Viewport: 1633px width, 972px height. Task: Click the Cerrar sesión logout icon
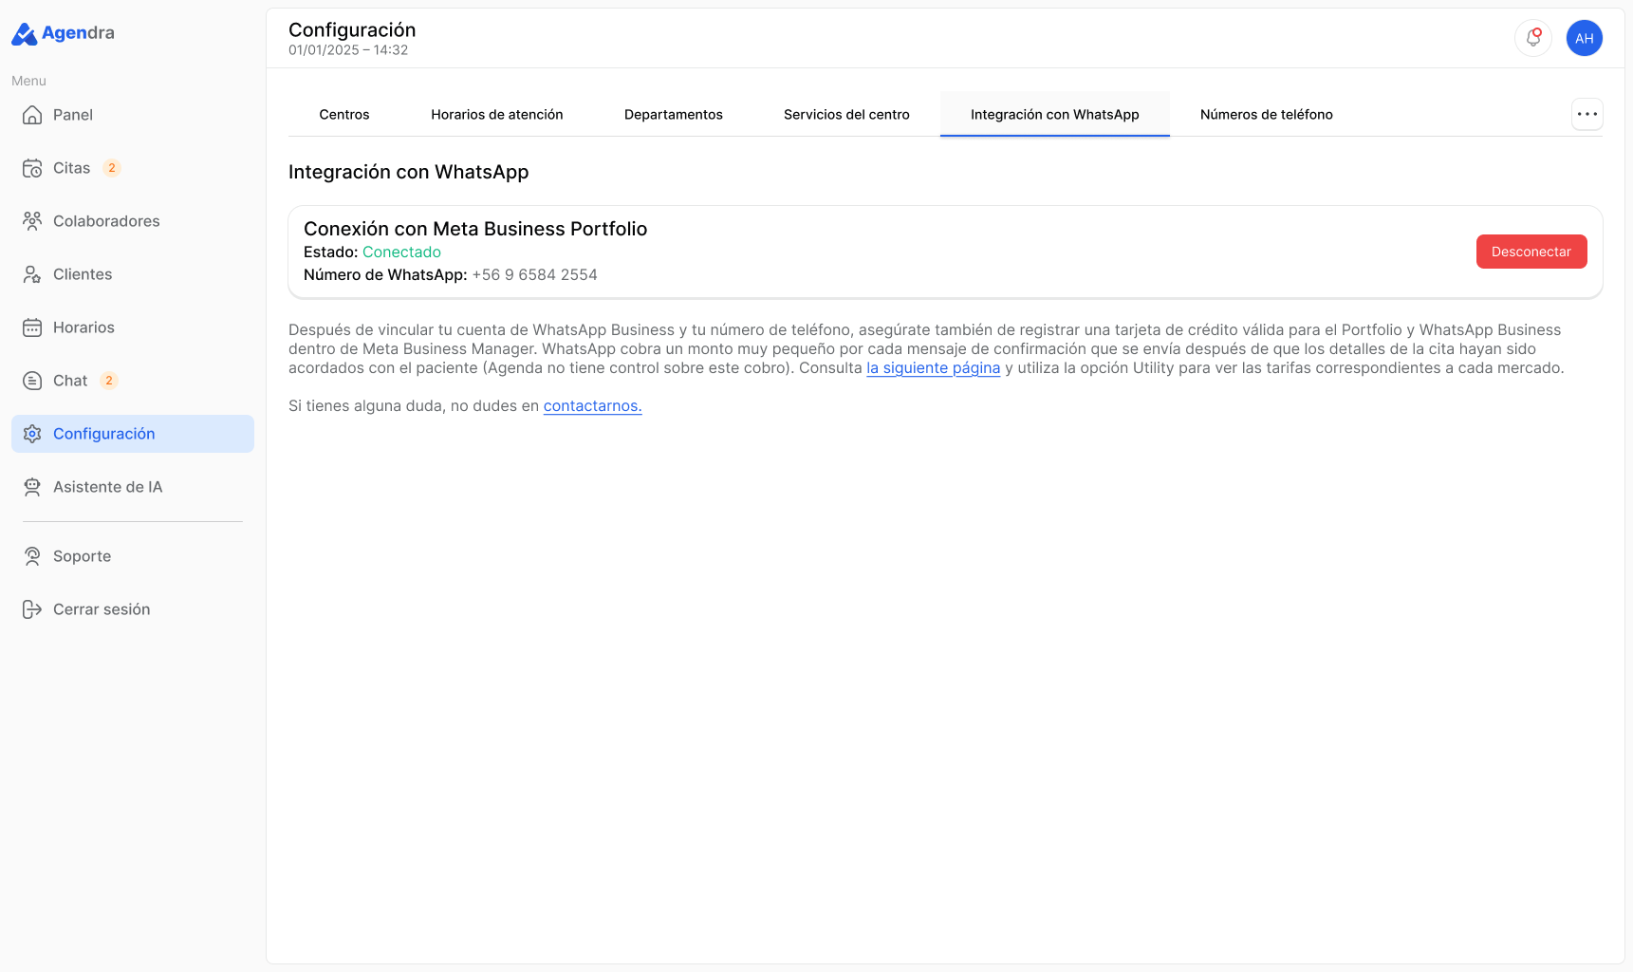point(32,609)
